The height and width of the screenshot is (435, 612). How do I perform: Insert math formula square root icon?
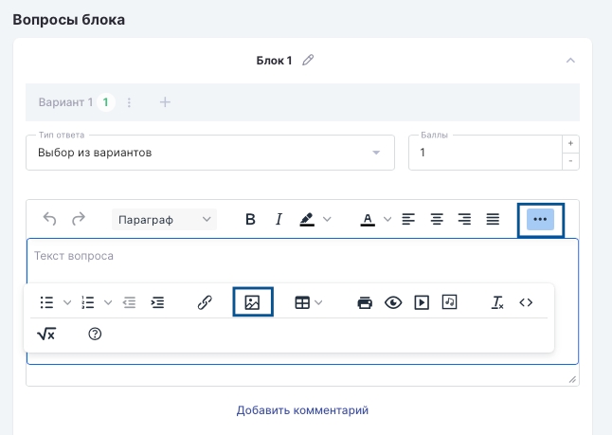coord(46,334)
